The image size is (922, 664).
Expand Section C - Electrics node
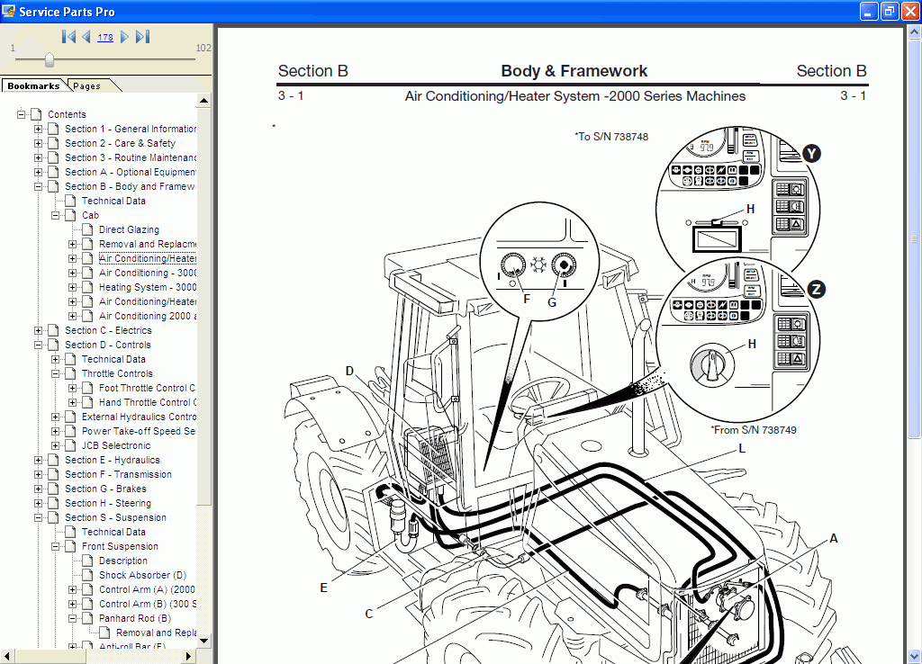pyautogui.click(x=39, y=330)
